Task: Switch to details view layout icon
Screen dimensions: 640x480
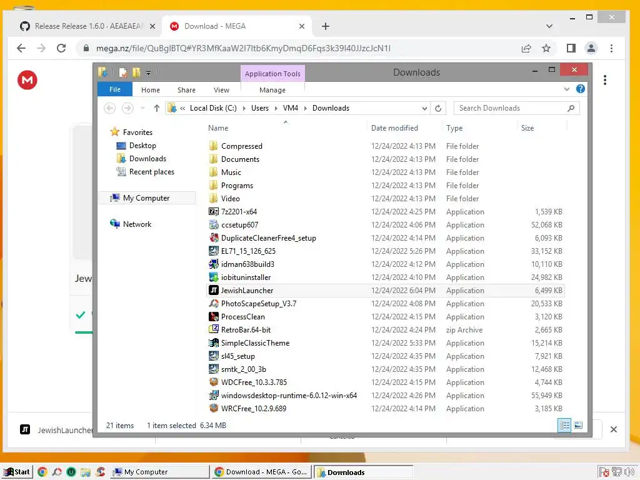Action: (564, 425)
